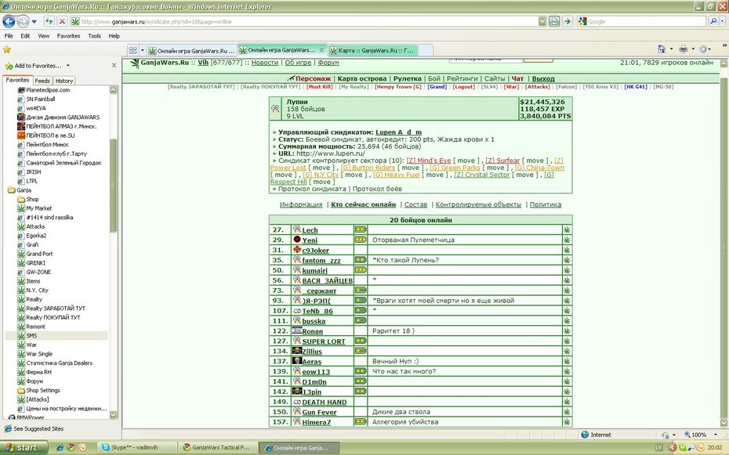Click the Favorites panel vertical scrollbar
This screenshot has width=729, height=455.
pos(113,186)
